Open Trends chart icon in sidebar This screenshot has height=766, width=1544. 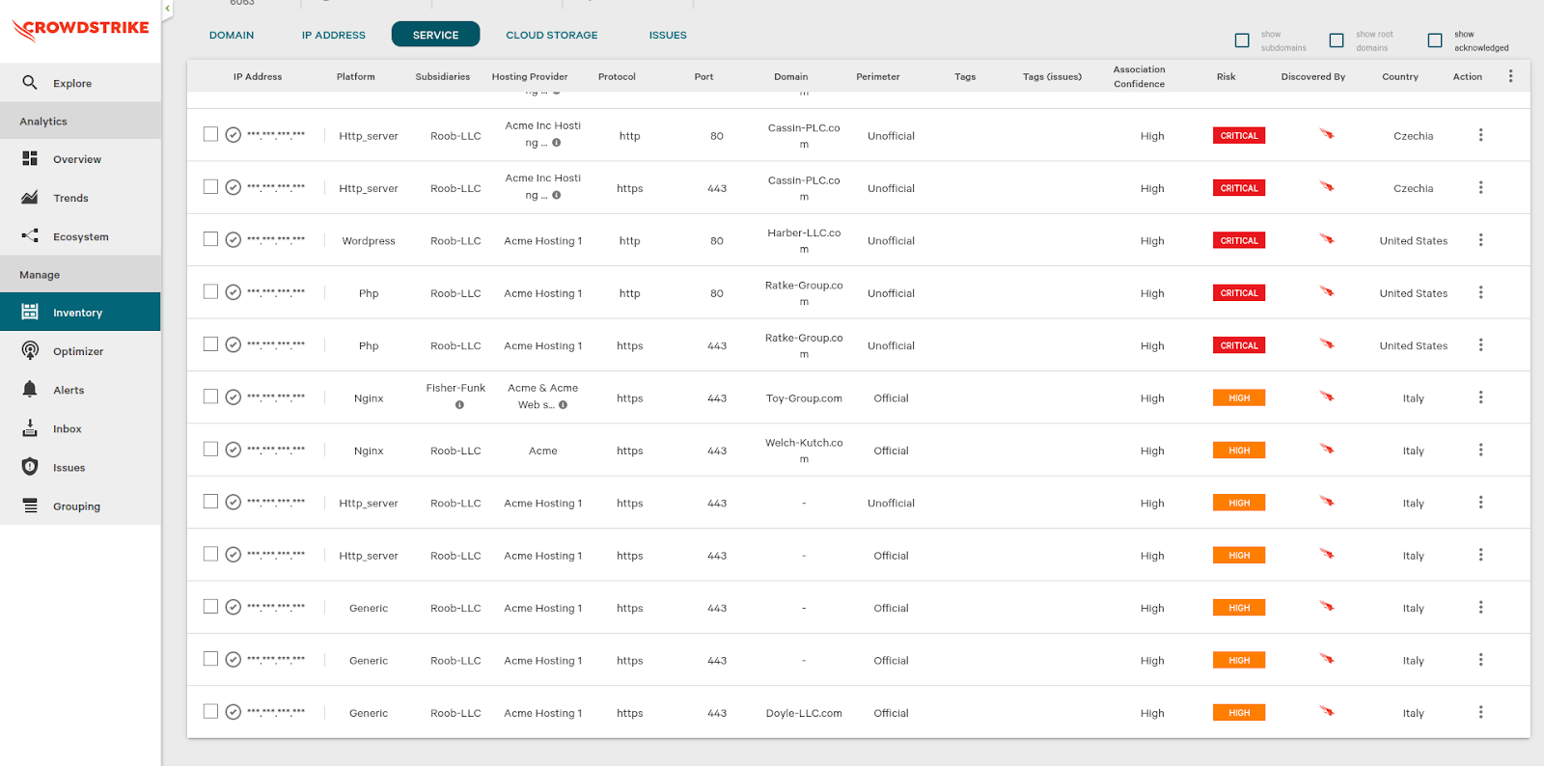30,198
